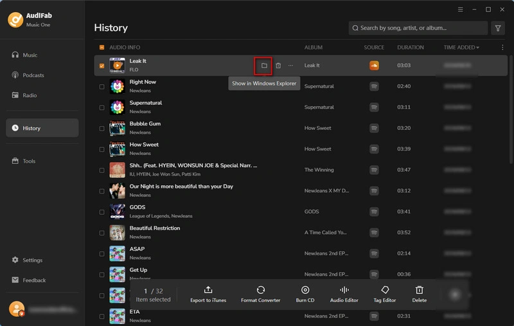Select History in sidebar
514x326 pixels.
pyautogui.click(x=42, y=128)
